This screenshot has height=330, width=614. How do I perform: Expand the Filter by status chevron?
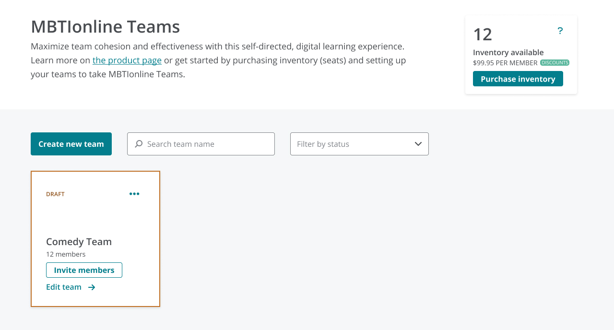[x=418, y=144]
